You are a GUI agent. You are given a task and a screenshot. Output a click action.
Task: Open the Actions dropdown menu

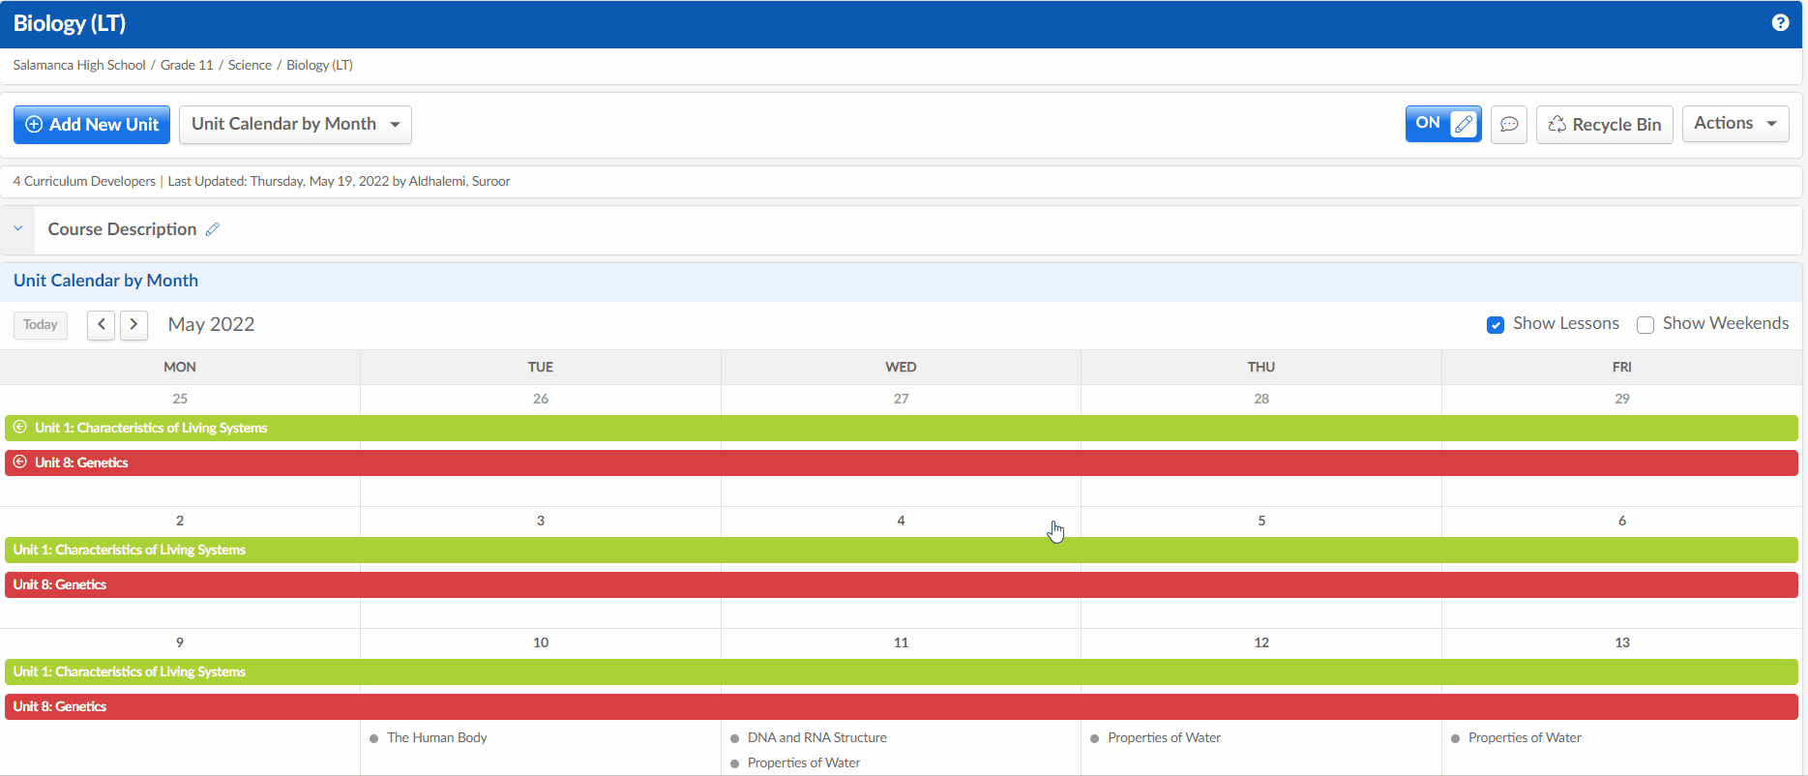click(1734, 124)
